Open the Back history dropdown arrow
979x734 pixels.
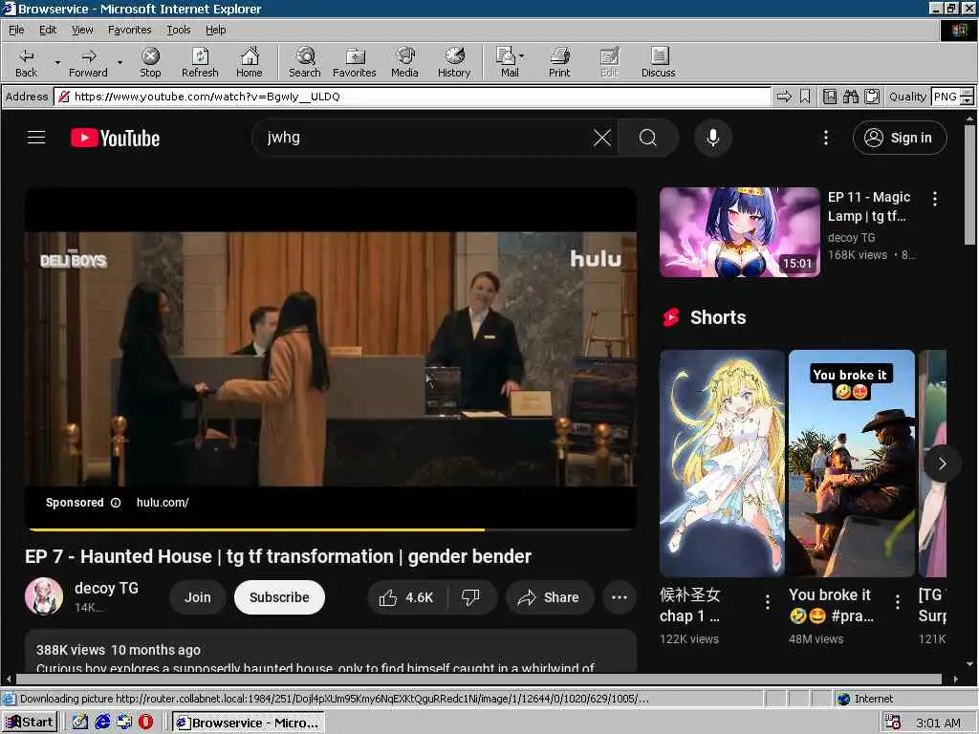[57, 62]
